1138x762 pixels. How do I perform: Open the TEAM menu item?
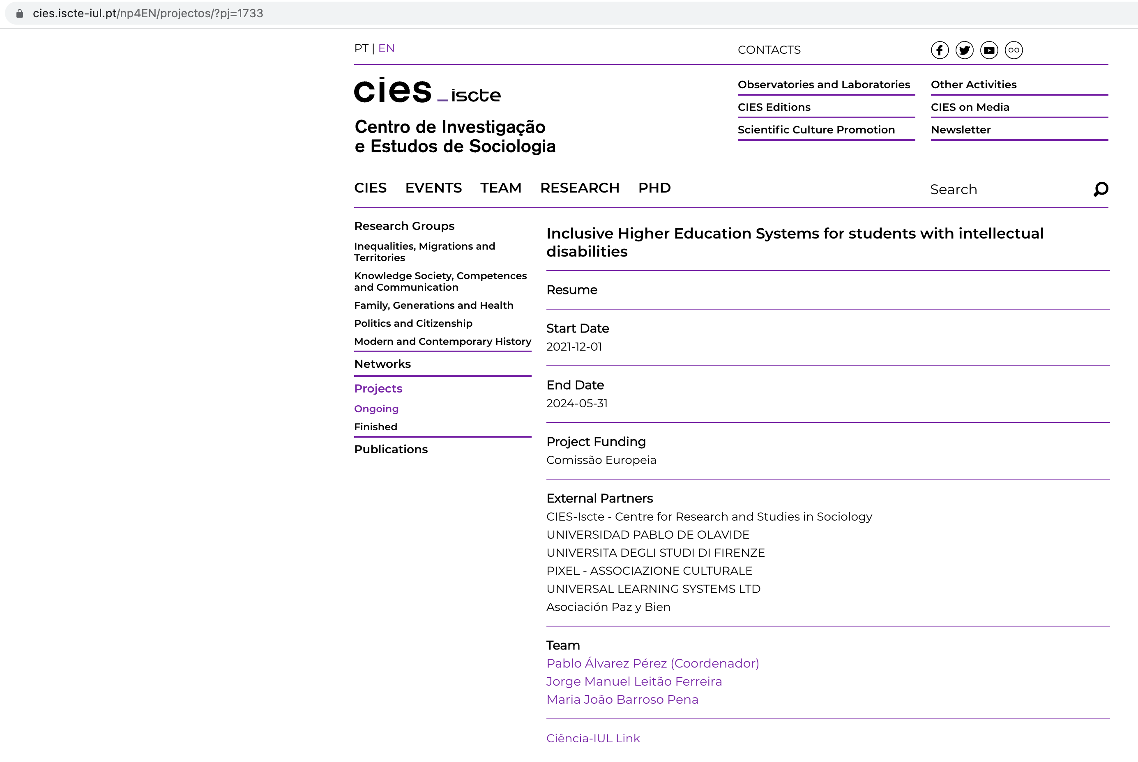click(x=500, y=188)
